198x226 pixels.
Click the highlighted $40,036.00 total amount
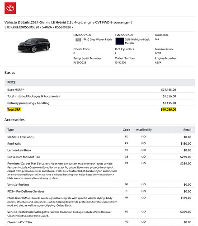pyautogui.click(x=168, y=109)
